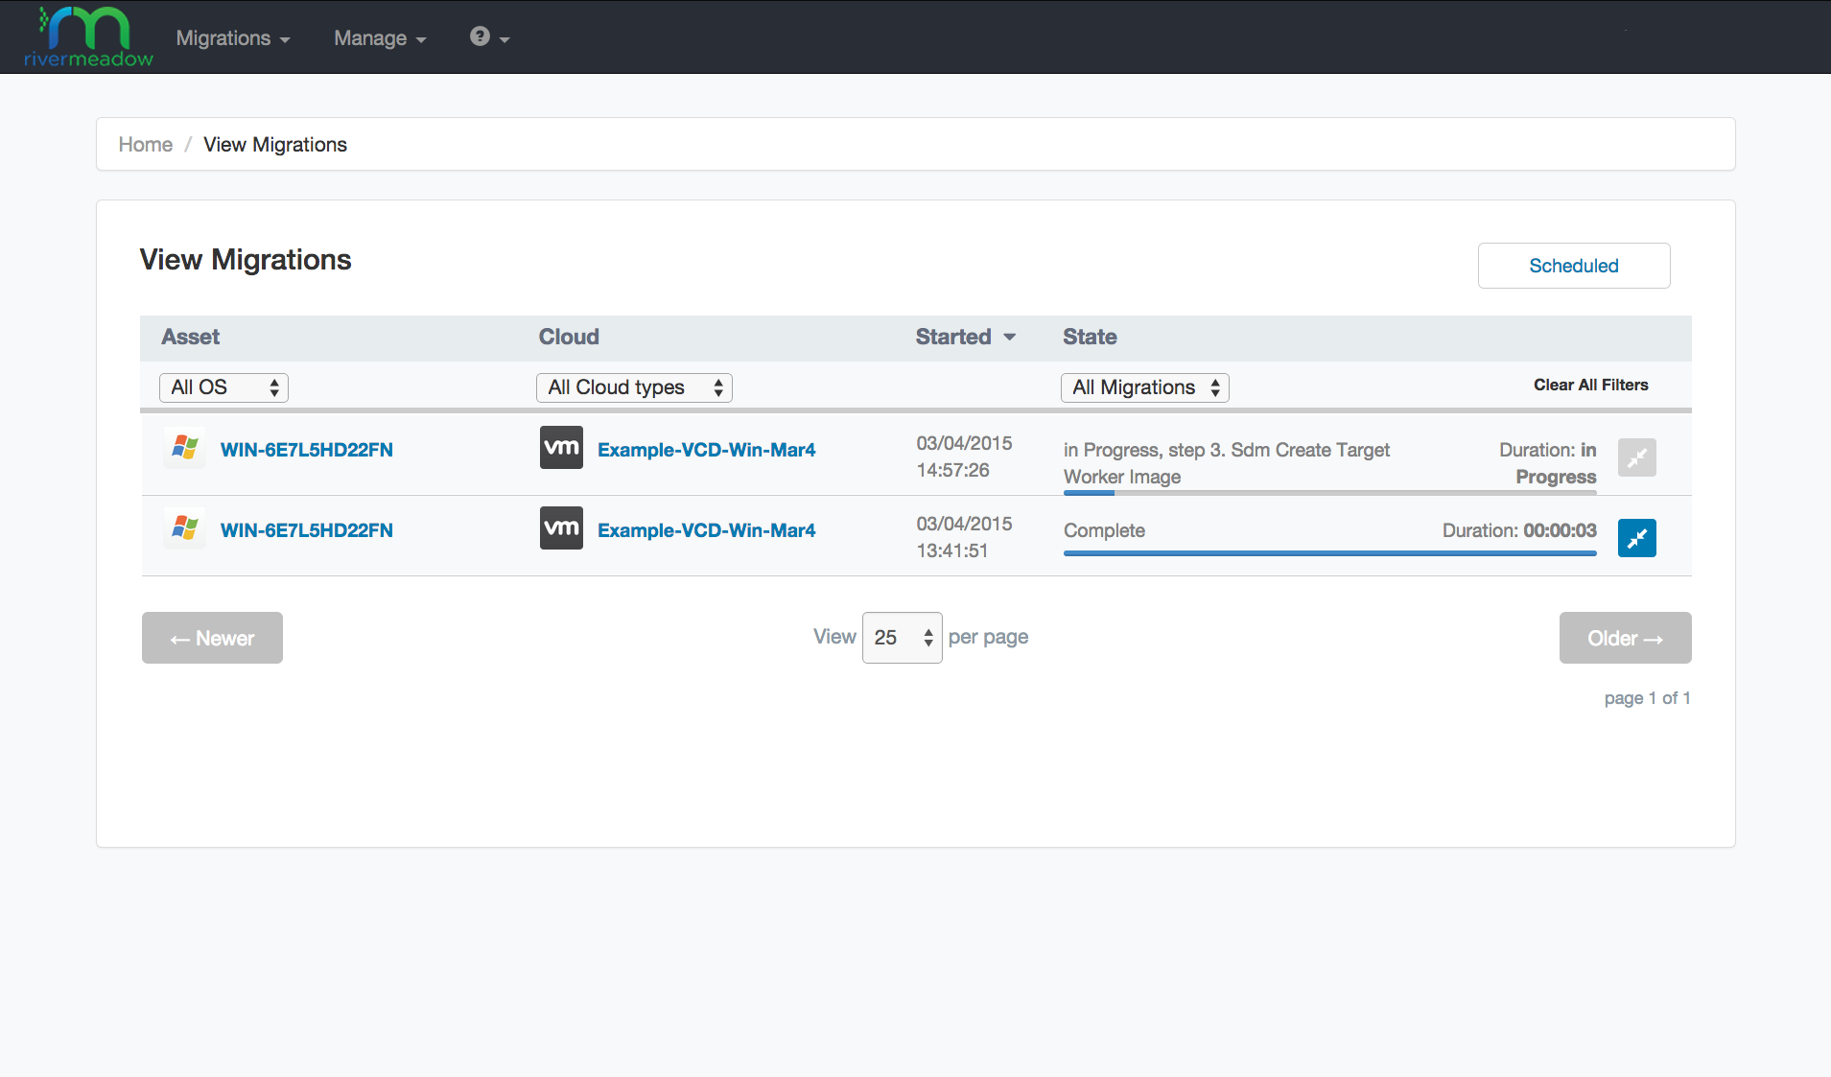Click the RiverMeadow logo
Screen dimensions: 1831x1077
point(87,37)
